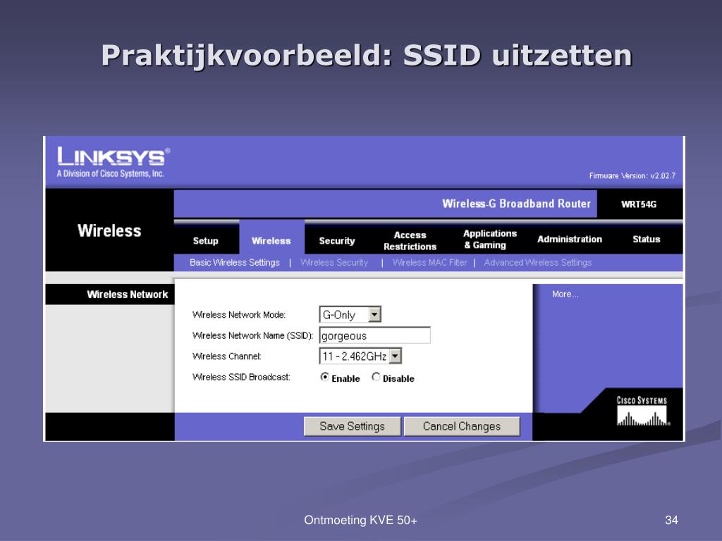Screen dimensions: 722x541
Task: Click the Linksys logo
Action: coord(114,162)
